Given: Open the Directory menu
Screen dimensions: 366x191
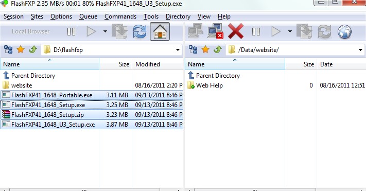Looking at the screenshot, I should click(178, 16).
